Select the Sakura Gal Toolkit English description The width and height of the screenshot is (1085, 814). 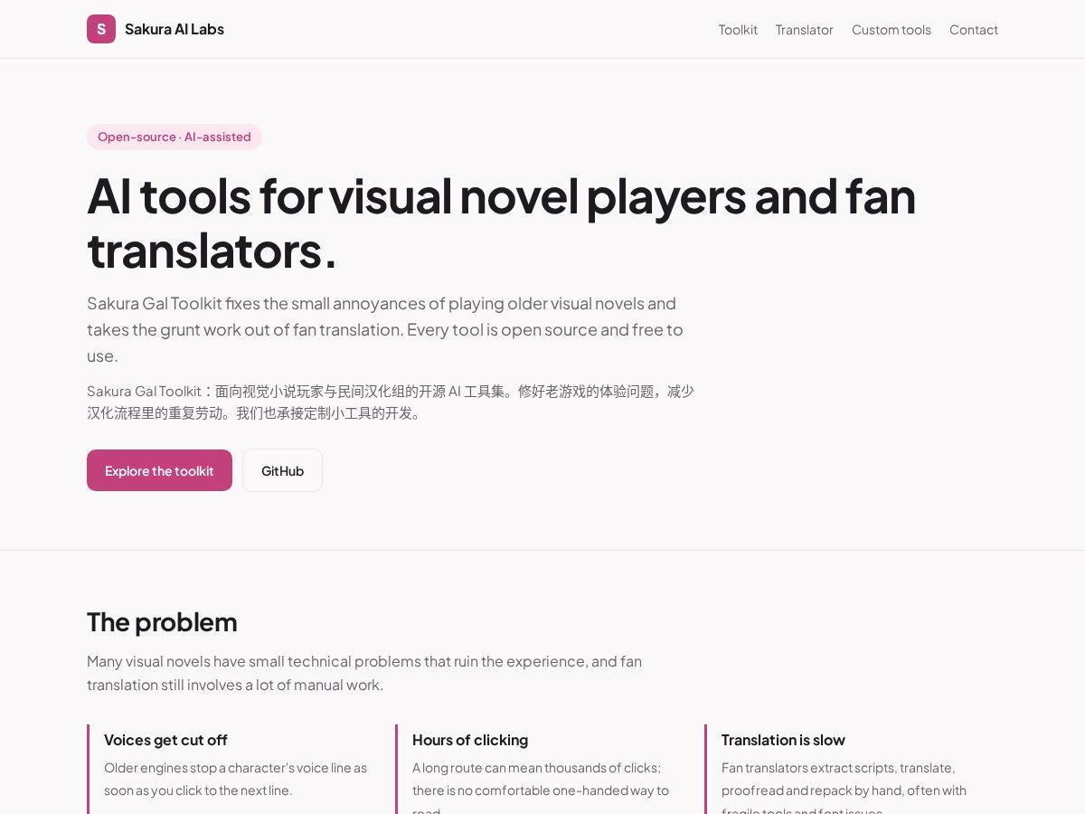[385, 329]
